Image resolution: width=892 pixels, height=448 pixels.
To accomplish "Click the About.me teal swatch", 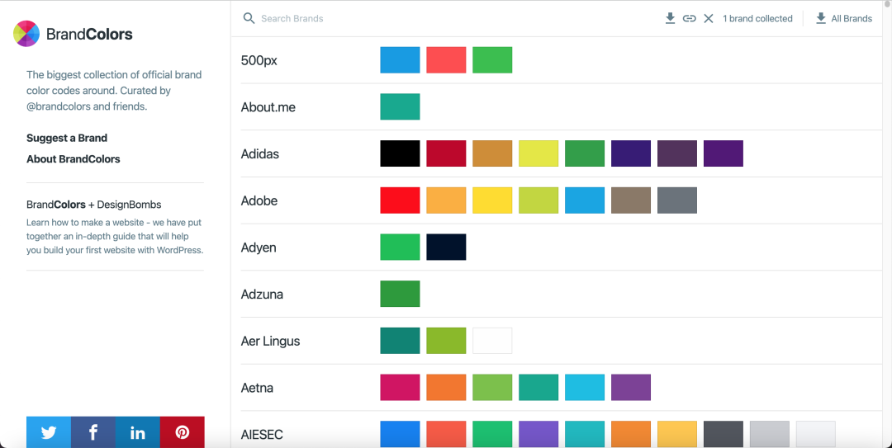I will point(400,106).
